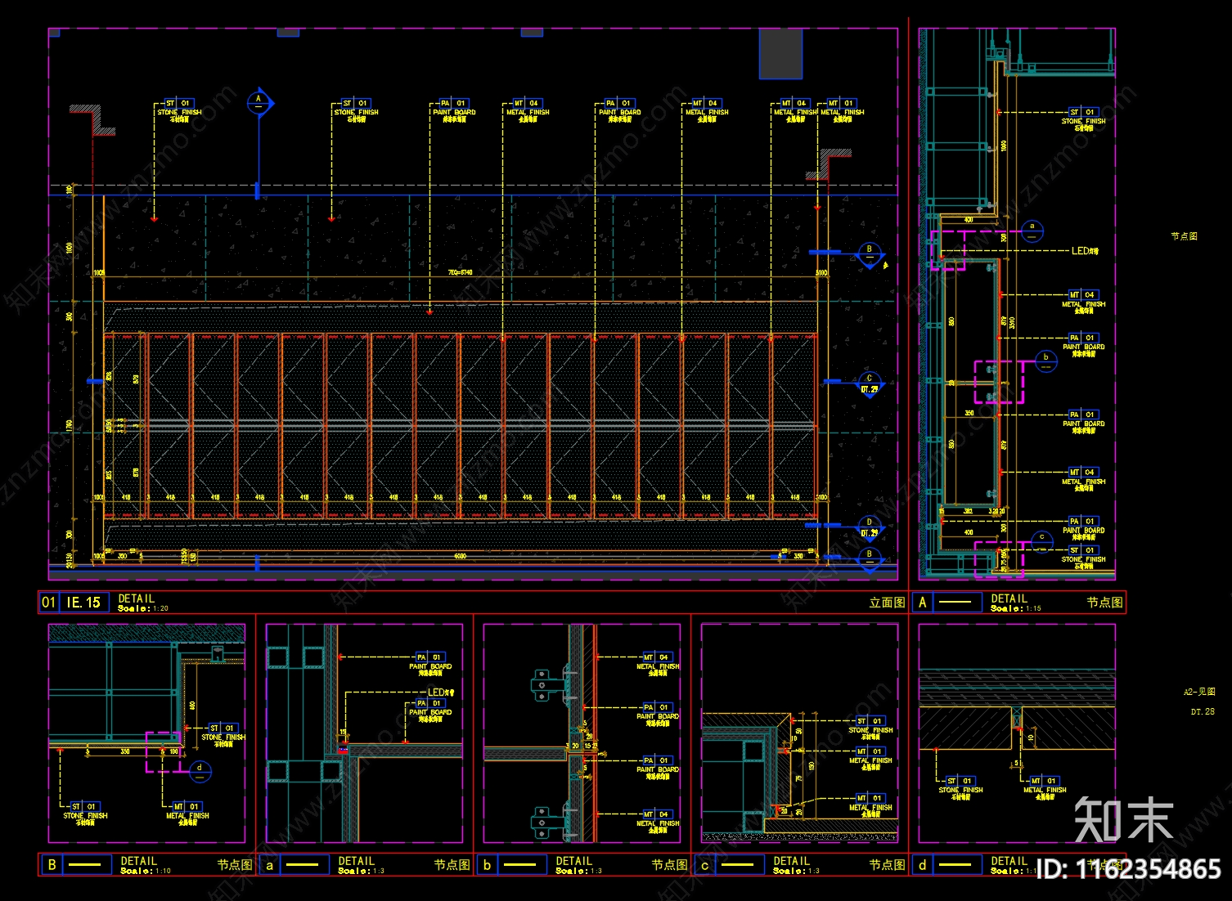Click the top 'PA 01 PAINT BOARD' tag in detail a
Viewport: 1232px width, 901px height.
click(x=430, y=665)
